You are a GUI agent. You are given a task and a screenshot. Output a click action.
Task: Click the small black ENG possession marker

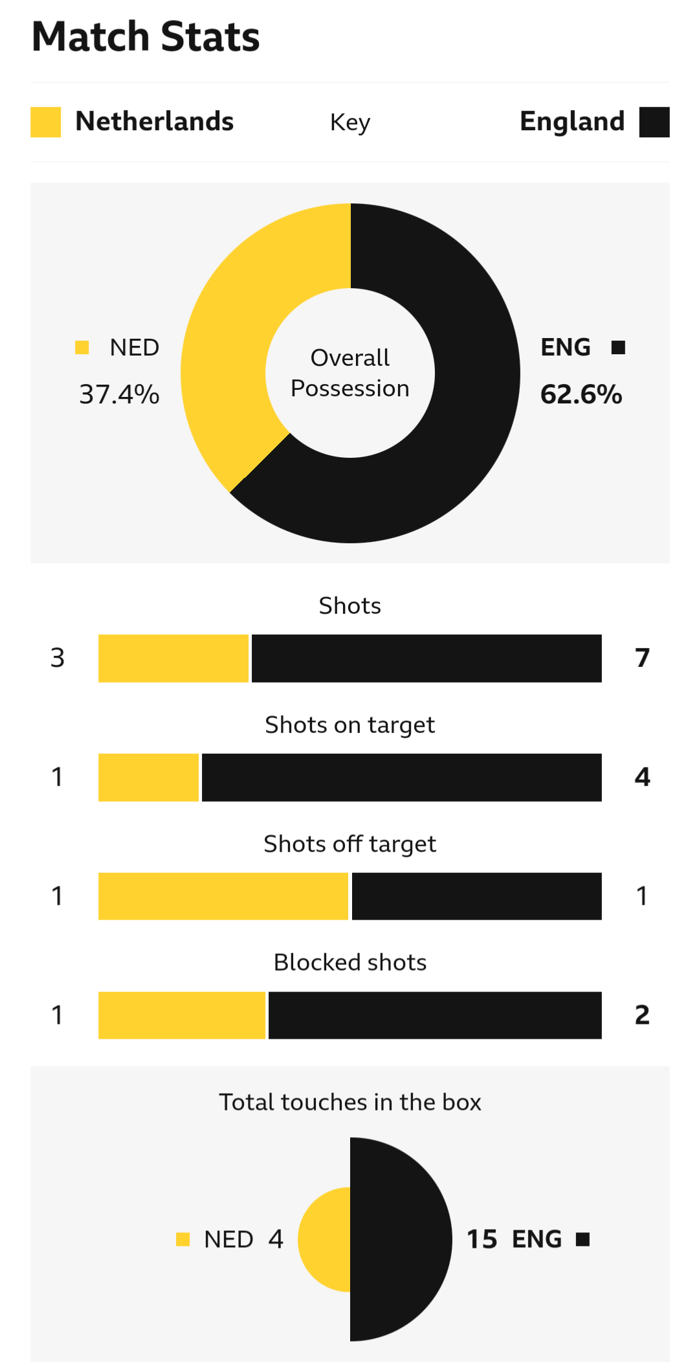[618, 348]
